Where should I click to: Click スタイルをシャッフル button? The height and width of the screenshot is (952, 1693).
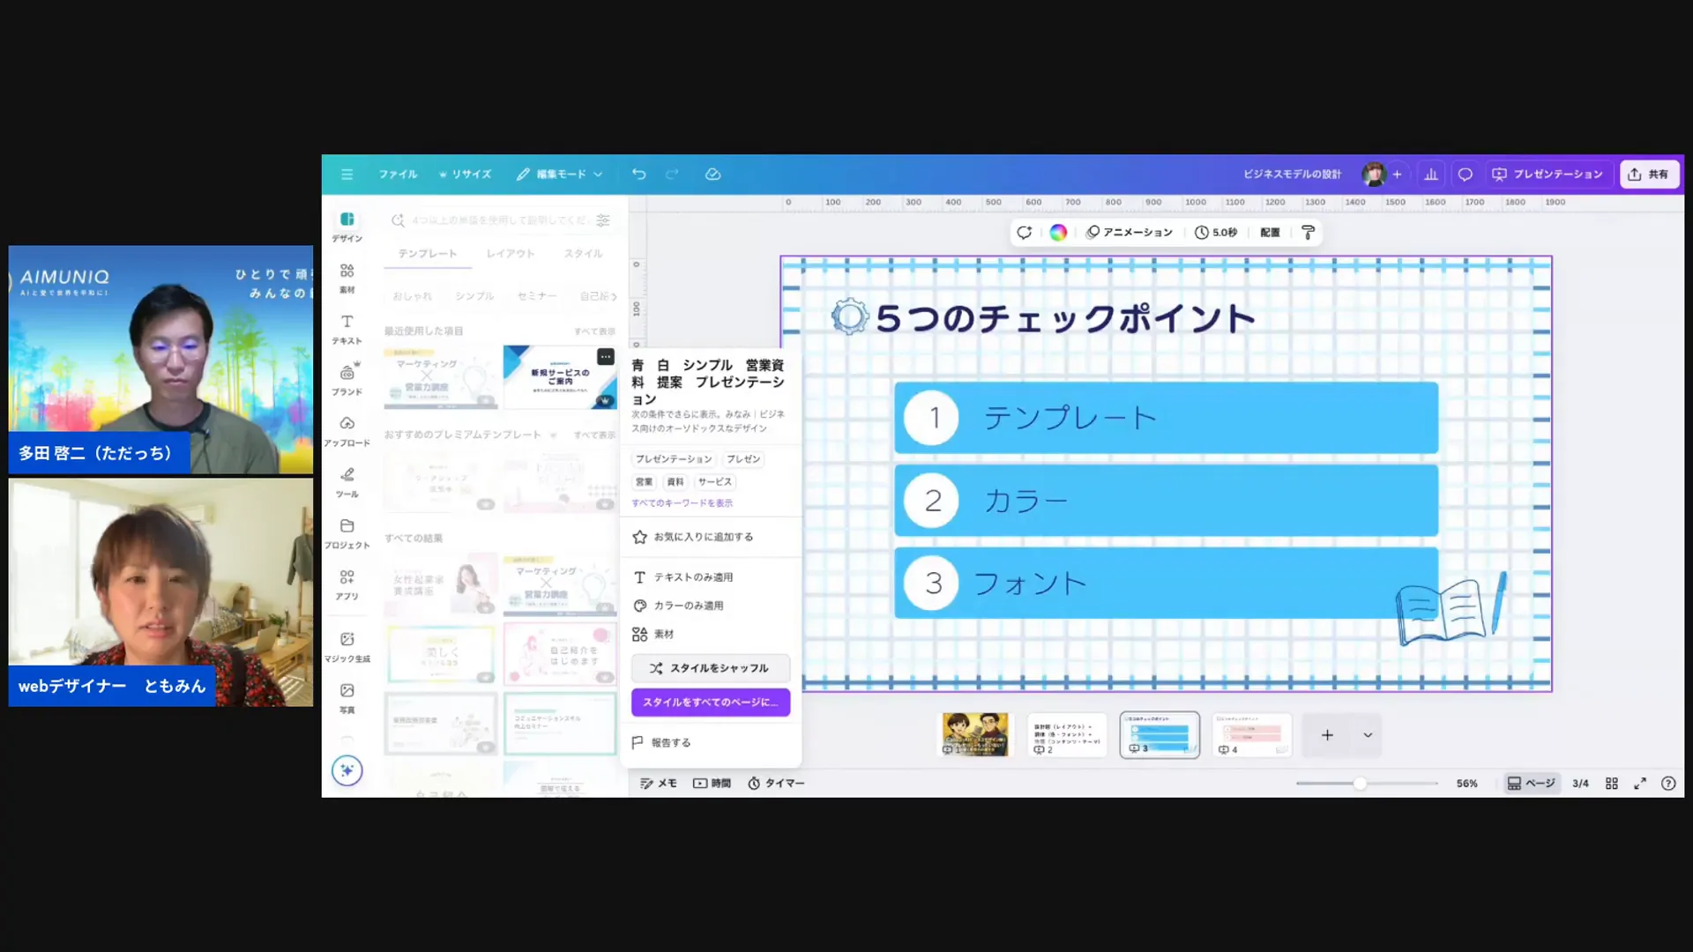(x=710, y=668)
